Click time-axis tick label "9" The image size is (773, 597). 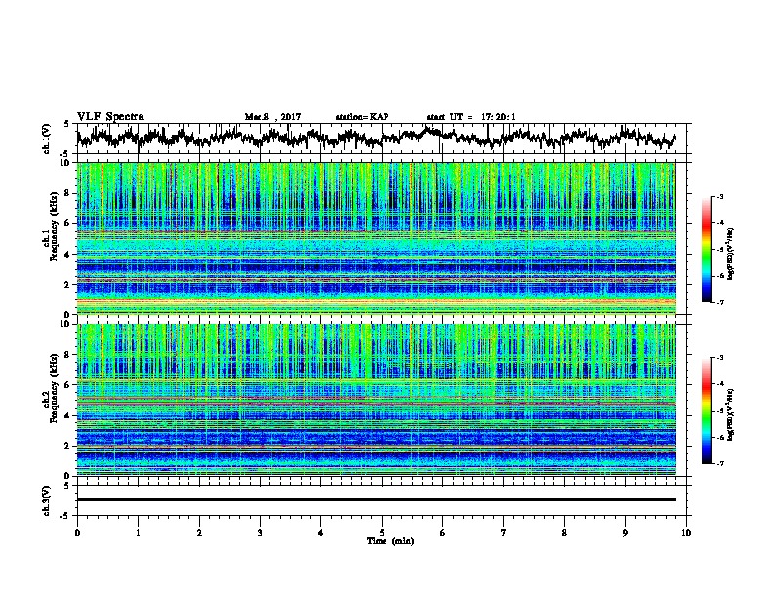click(x=625, y=533)
